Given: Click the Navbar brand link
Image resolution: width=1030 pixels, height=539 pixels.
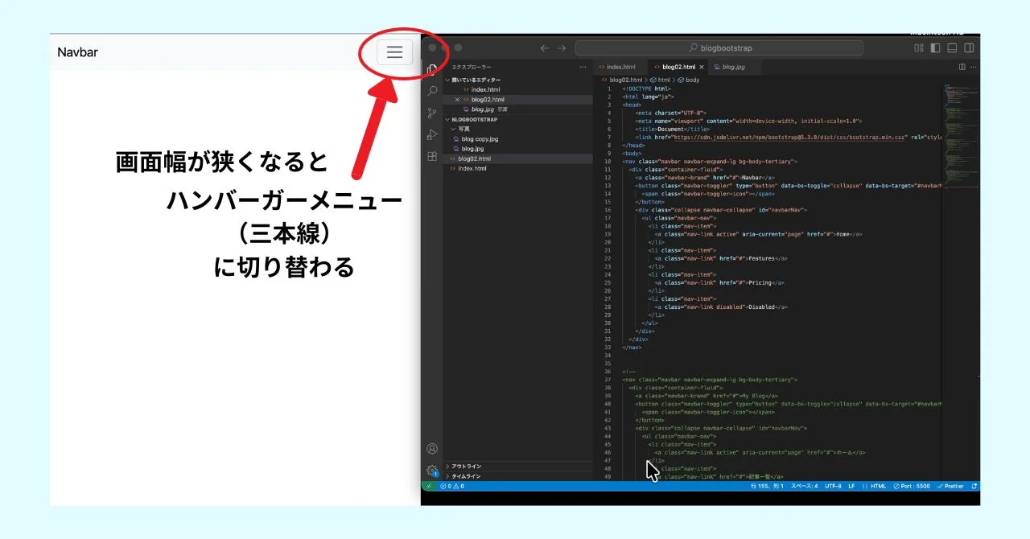Looking at the screenshot, I should tap(78, 52).
